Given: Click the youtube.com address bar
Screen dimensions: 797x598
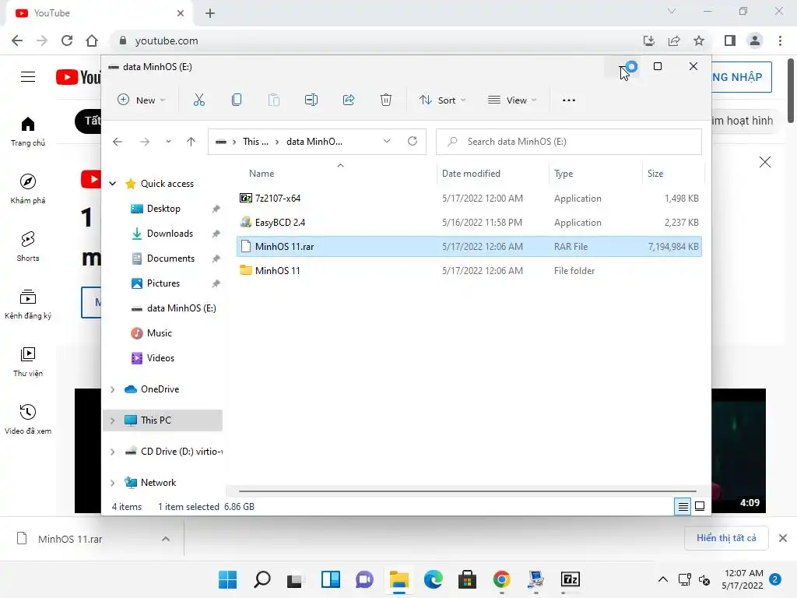Looking at the screenshot, I should 376,40.
